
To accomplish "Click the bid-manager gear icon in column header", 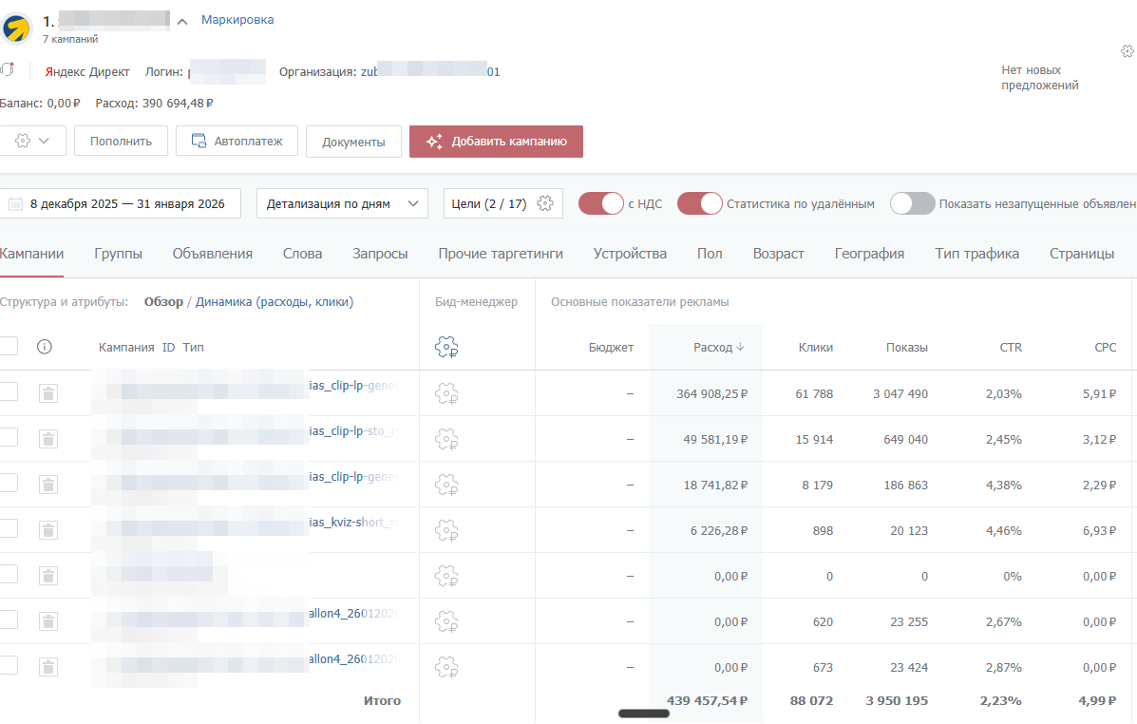I will (446, 348).
